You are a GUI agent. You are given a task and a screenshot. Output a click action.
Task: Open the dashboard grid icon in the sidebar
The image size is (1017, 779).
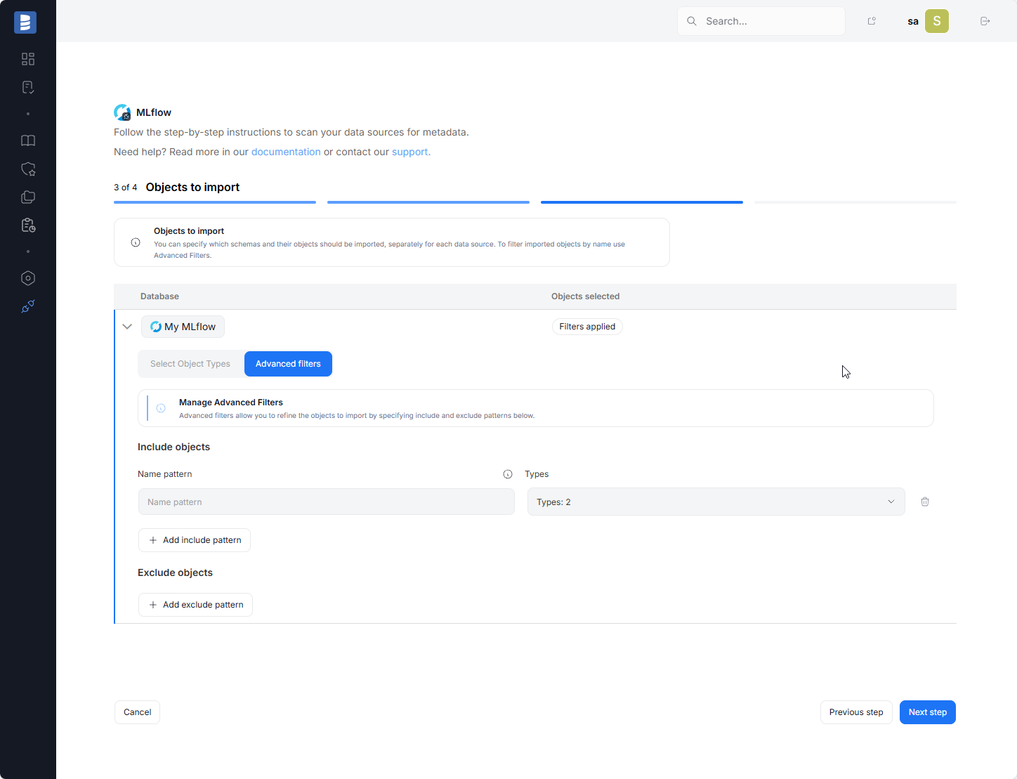[x=28, y=59]
